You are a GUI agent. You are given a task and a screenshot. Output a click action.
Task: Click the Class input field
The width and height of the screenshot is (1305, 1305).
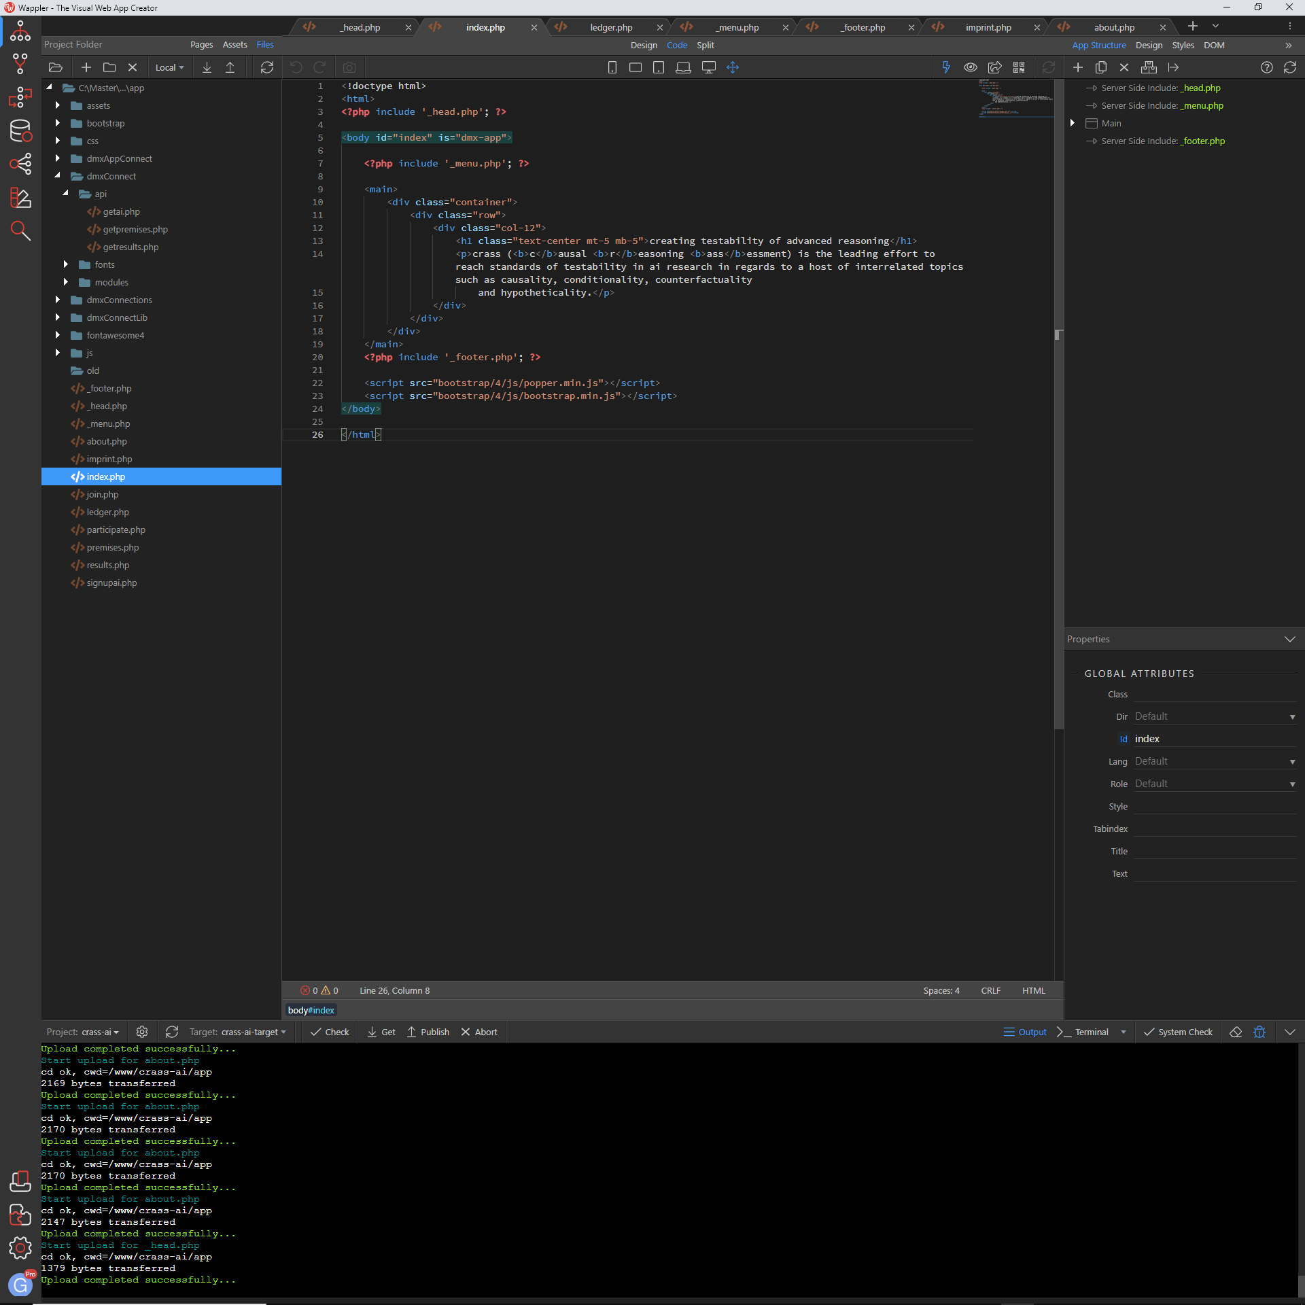[1215, 694]
